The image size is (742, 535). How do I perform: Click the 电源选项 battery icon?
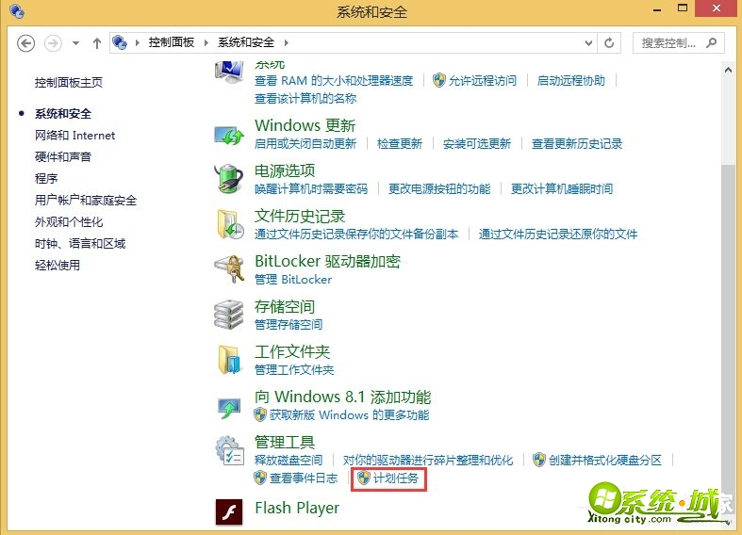pos(228,179)
